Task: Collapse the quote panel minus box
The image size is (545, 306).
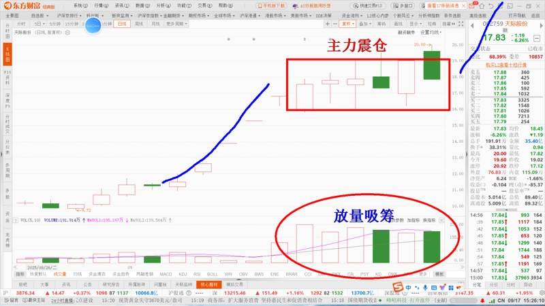Action: coord(537,38)
